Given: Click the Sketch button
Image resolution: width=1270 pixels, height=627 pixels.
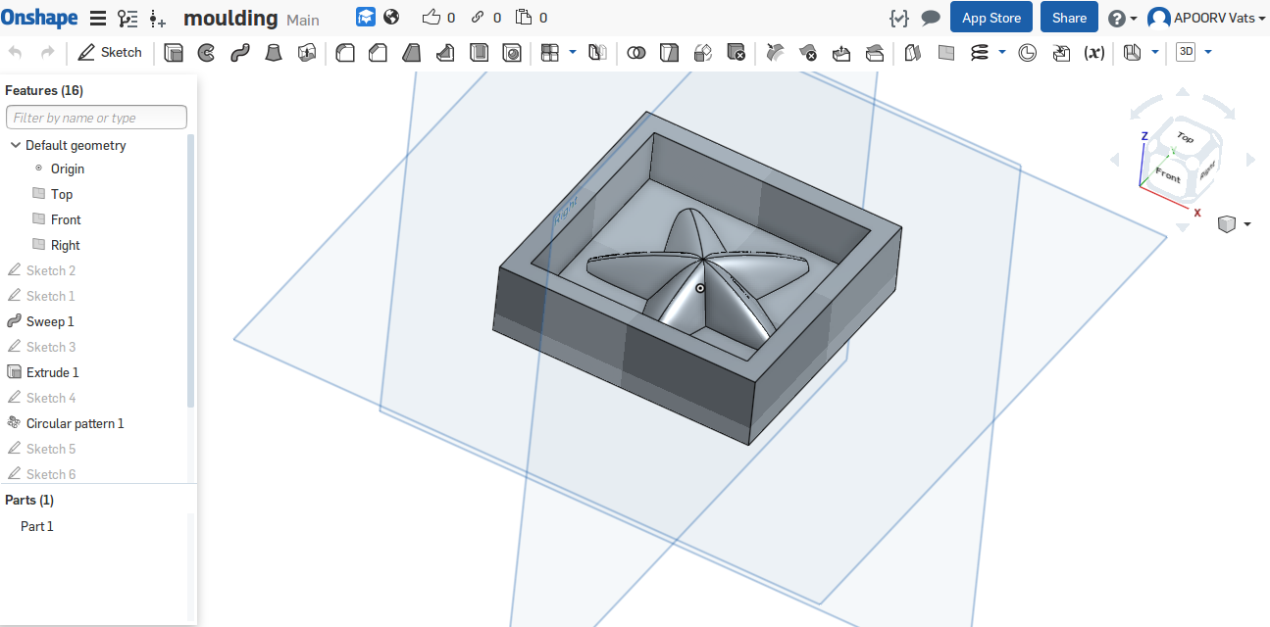Looking at the screenshot, I should [x=110, y=53].
